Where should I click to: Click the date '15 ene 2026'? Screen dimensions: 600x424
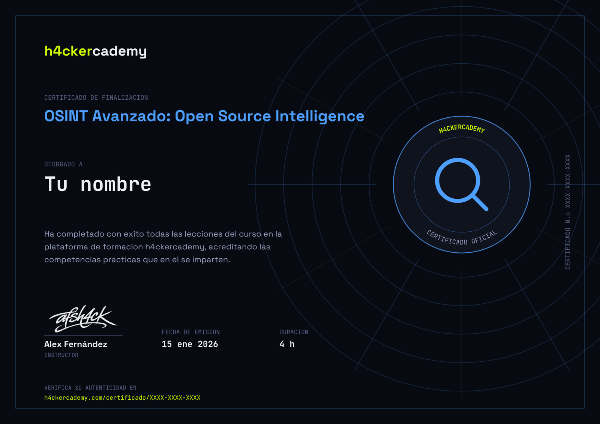[190, 344]
